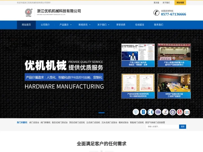Viewport: 203px width, 152px height.
Task: Open the 产品展示 menu item
Action: click(64, 25)
